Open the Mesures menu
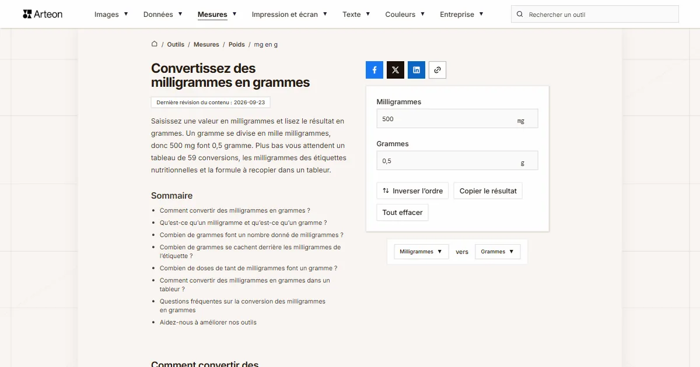The height and width of the screenshot is (367, 700). 217,14
